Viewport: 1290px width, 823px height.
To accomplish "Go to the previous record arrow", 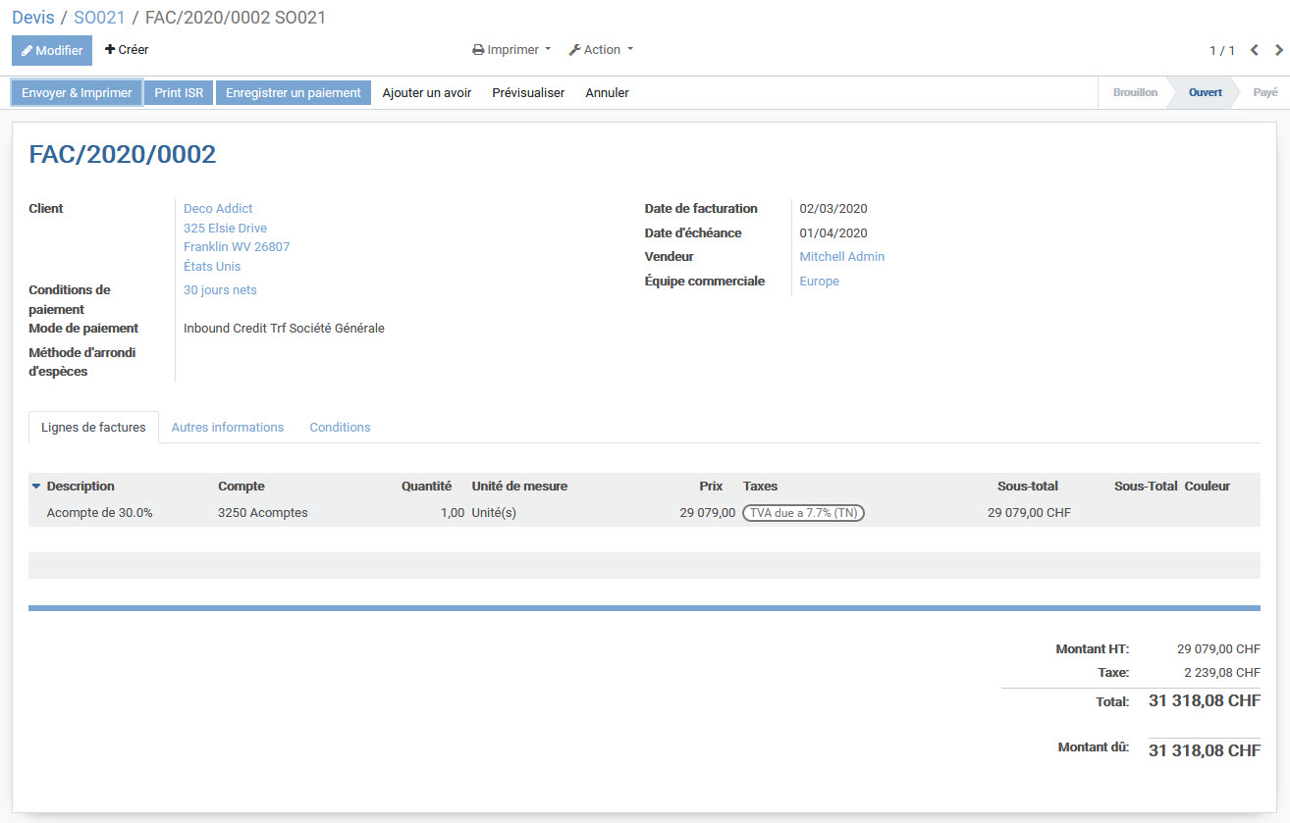I will pyautogui.click(x=1255, y=50).
